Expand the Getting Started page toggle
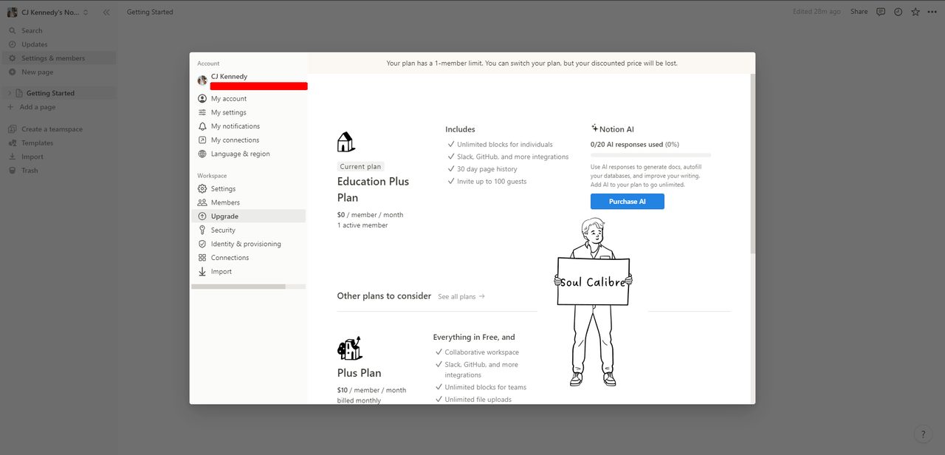Viewport: 945px width, 455px height. 10,93
